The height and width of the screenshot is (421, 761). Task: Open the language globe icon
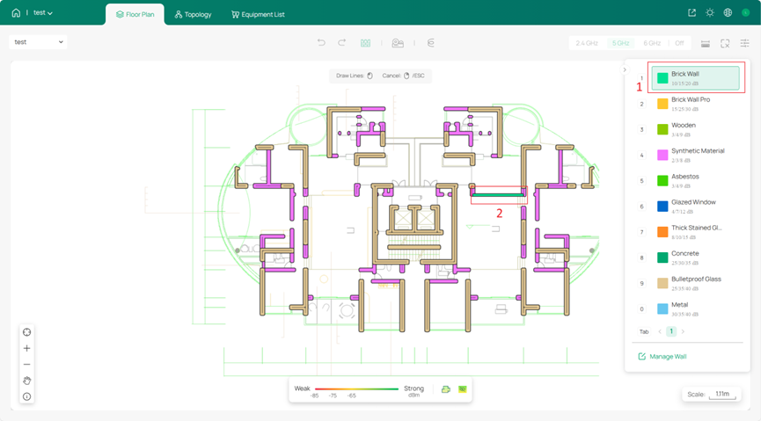click(728, 12)
